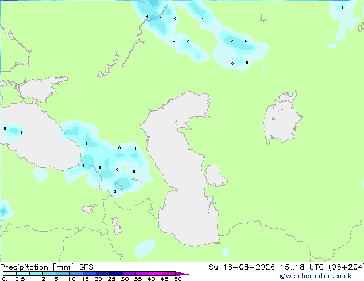Click the '2' precipitation value on the map
Screen dimensions: 364x281
[x=232, y=41]
